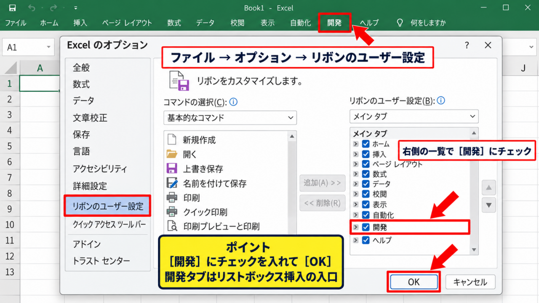Toggle the データ tab checkbox
This screenshot has height=303, width=539.
point(366,184)
